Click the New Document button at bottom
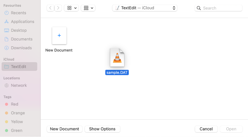 (65, 129)
